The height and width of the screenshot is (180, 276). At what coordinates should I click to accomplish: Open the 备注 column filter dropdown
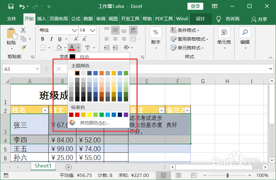tap(162, 110)
